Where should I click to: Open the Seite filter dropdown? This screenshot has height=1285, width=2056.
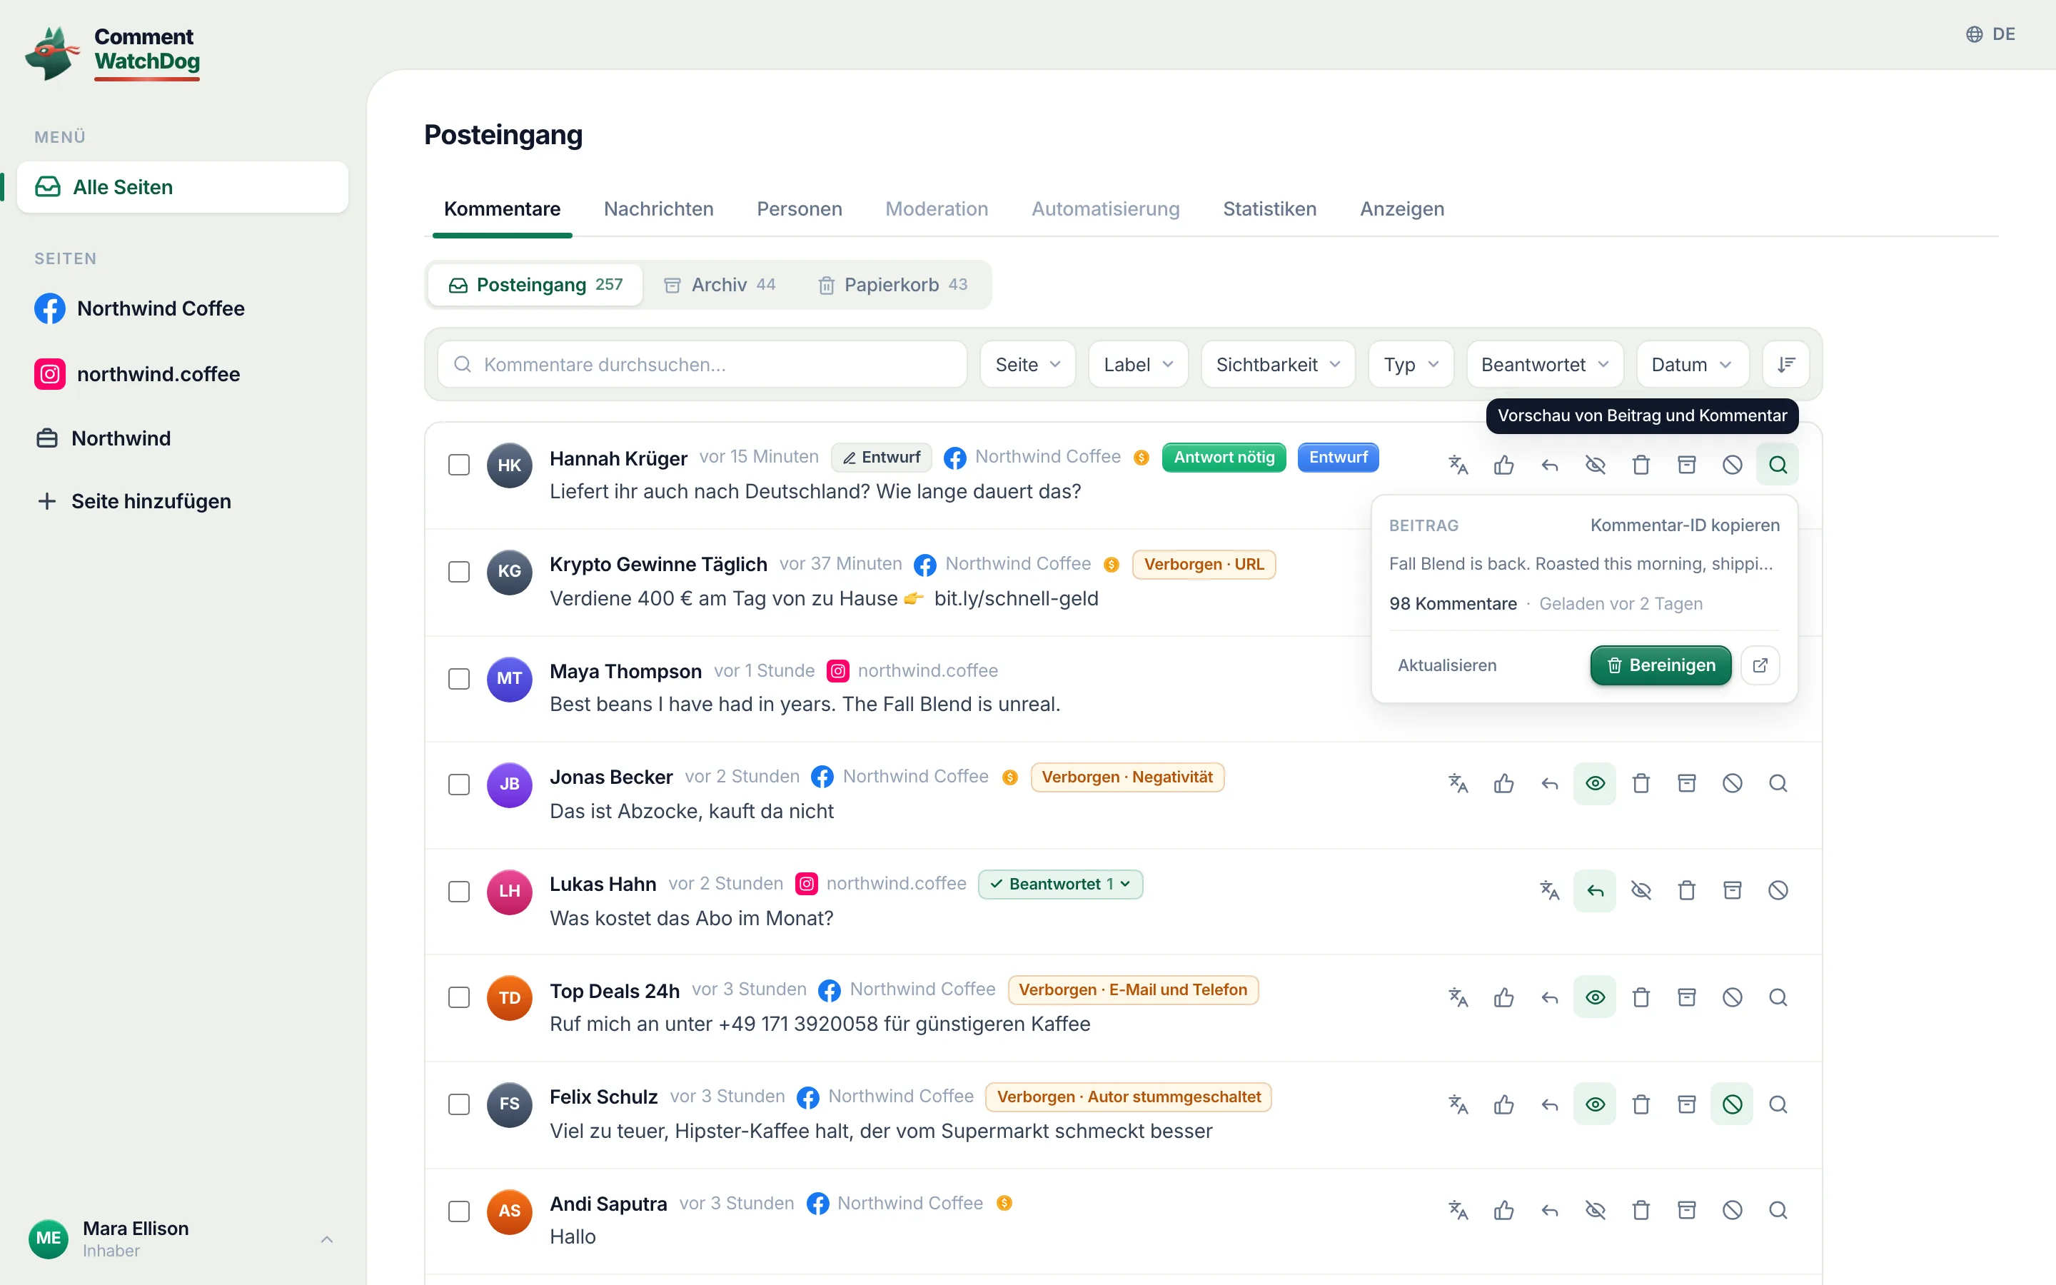point(1028,365)
